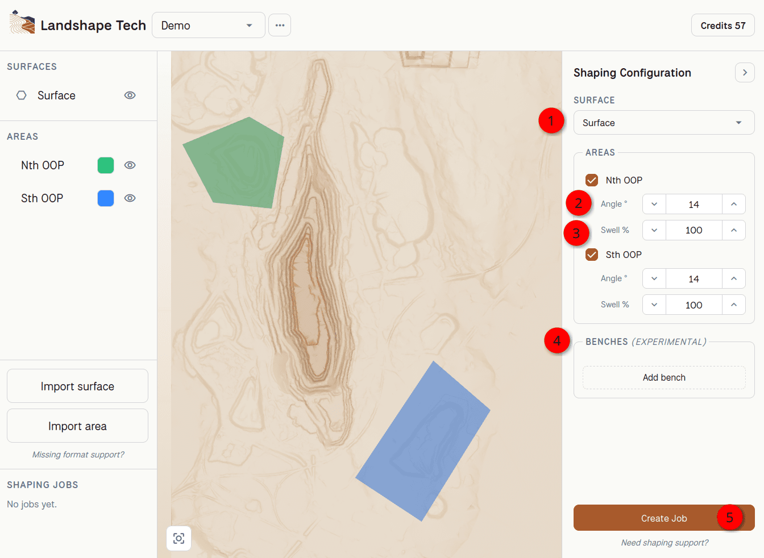Expand the Surface selection dropdown
The height and width of the screenshot is (558, 764).
click(664, 123)
